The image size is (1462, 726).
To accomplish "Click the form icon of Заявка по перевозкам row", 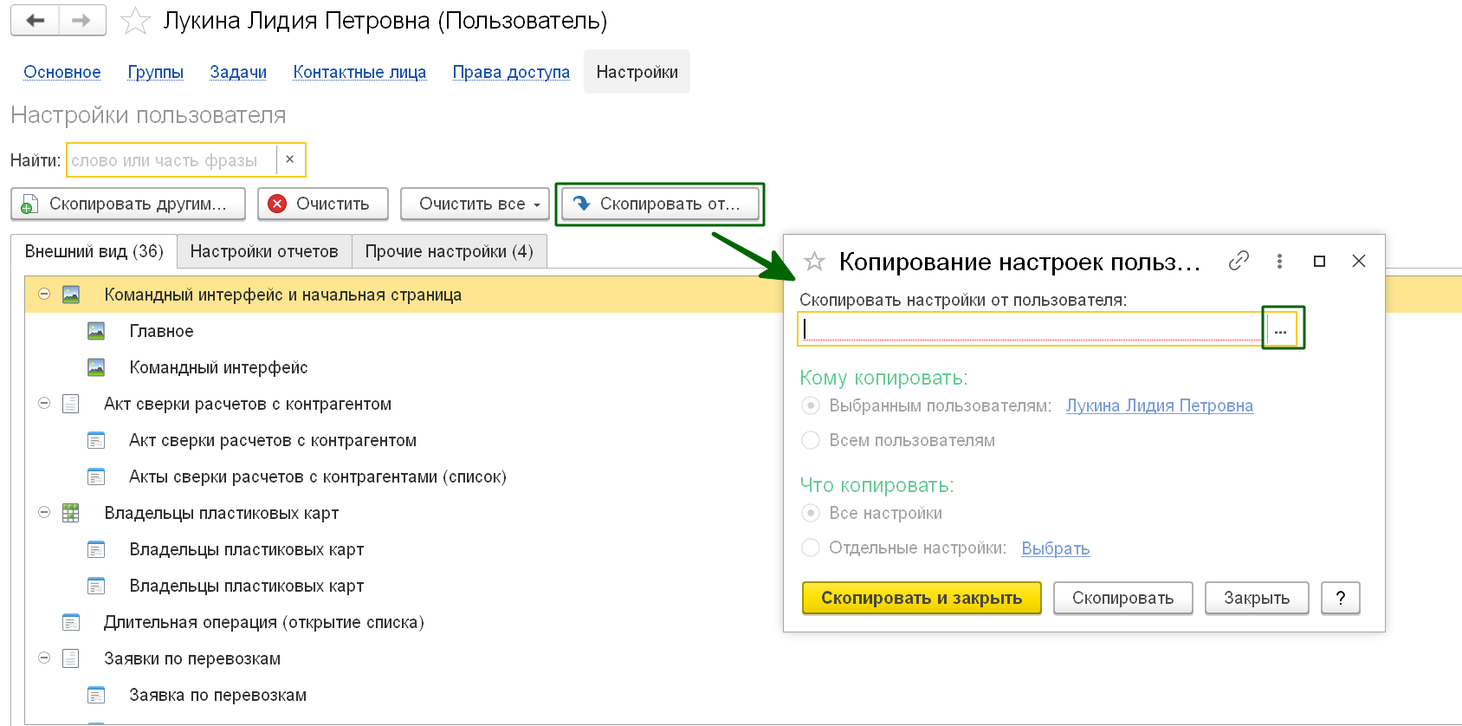I will (x=96, y=695).
